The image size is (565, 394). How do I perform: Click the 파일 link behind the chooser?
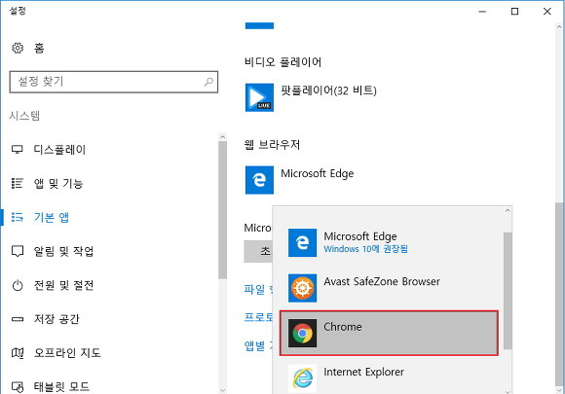(258, 289)
